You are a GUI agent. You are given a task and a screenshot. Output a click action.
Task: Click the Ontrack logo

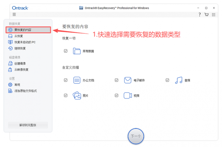tap(20, 8)
